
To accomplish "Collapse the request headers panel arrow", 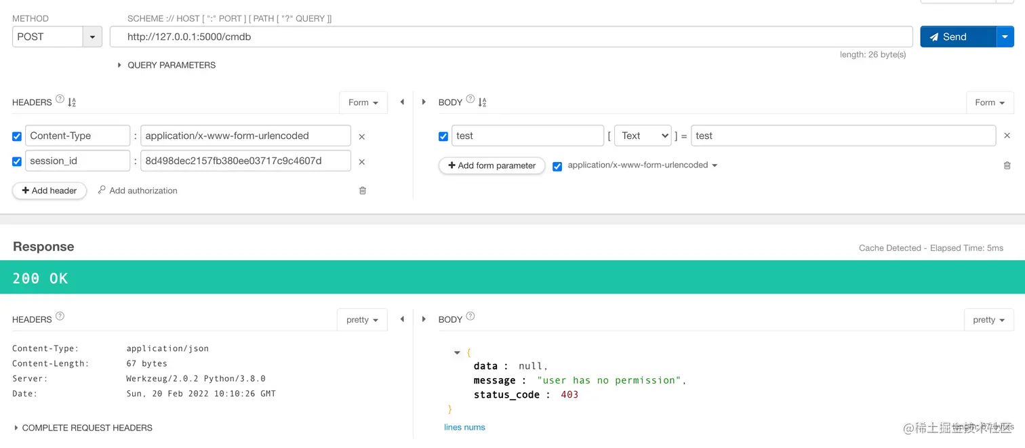I will (x=402, y=102).
